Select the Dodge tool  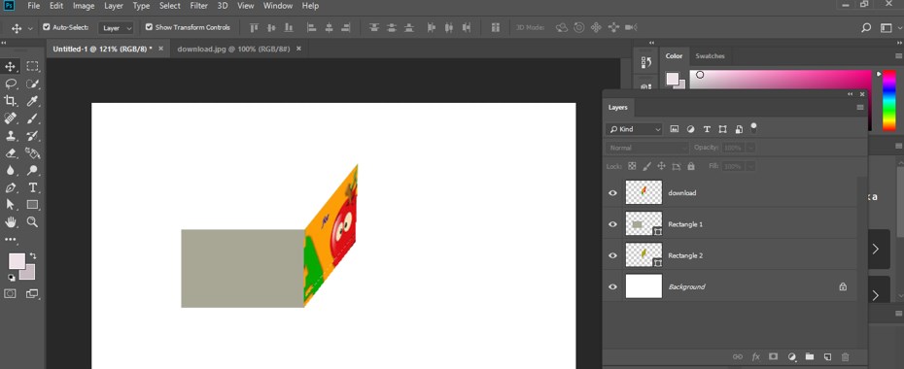(x=32, y=170)
